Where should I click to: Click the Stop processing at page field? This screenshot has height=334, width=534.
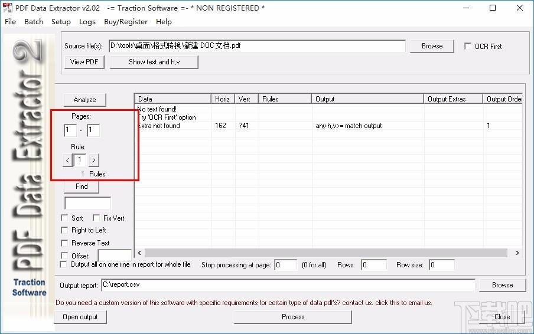pyautogui.click(x=286, y=264)
